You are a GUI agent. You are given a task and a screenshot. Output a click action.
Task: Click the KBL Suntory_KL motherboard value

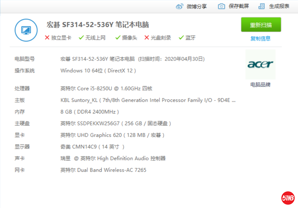(x=148, y=100)
